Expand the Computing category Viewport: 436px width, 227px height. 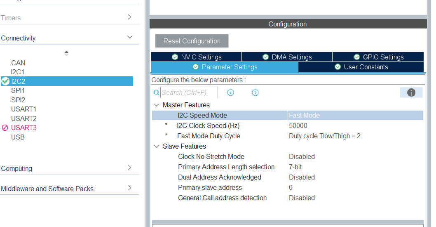[x=129, y=168]
